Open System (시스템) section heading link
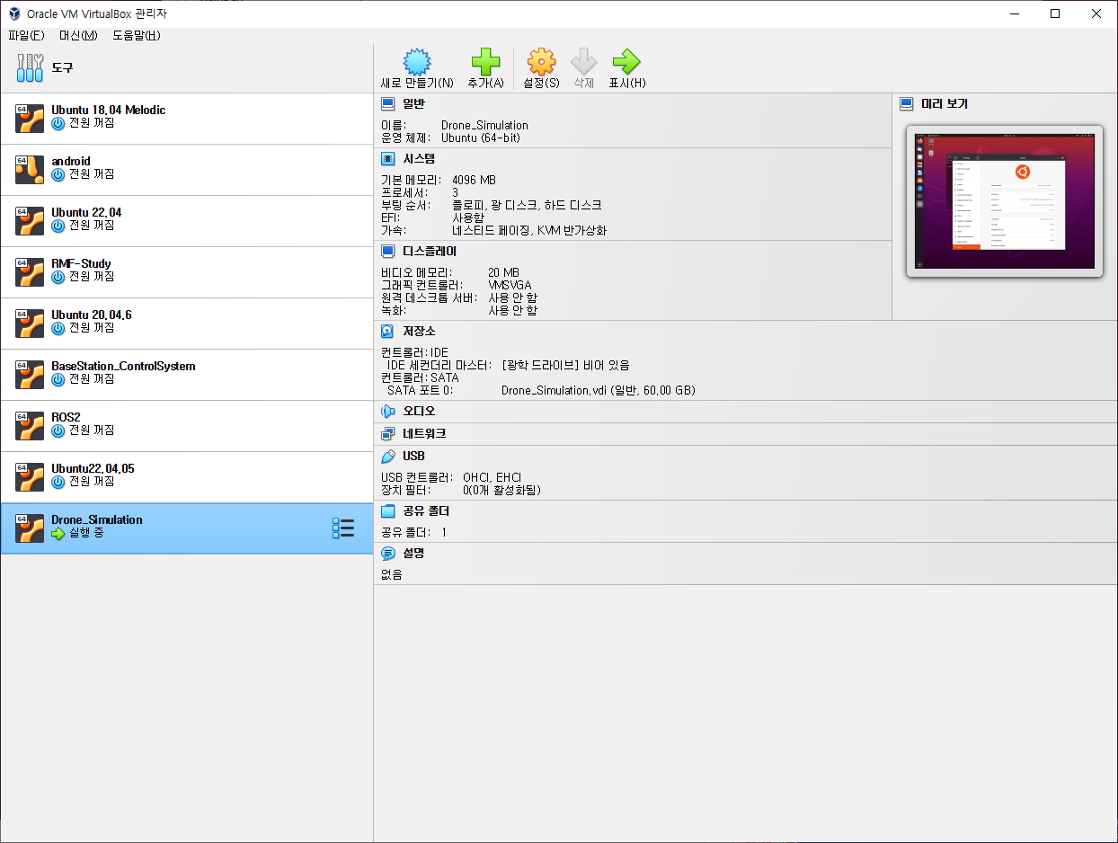 [419, 159]
